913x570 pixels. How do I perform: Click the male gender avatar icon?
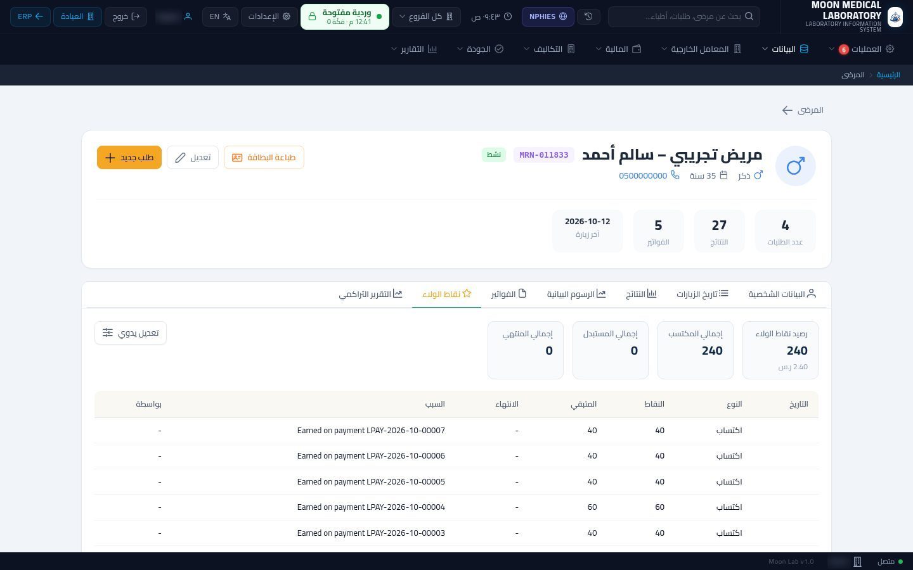tap(795, 166)
